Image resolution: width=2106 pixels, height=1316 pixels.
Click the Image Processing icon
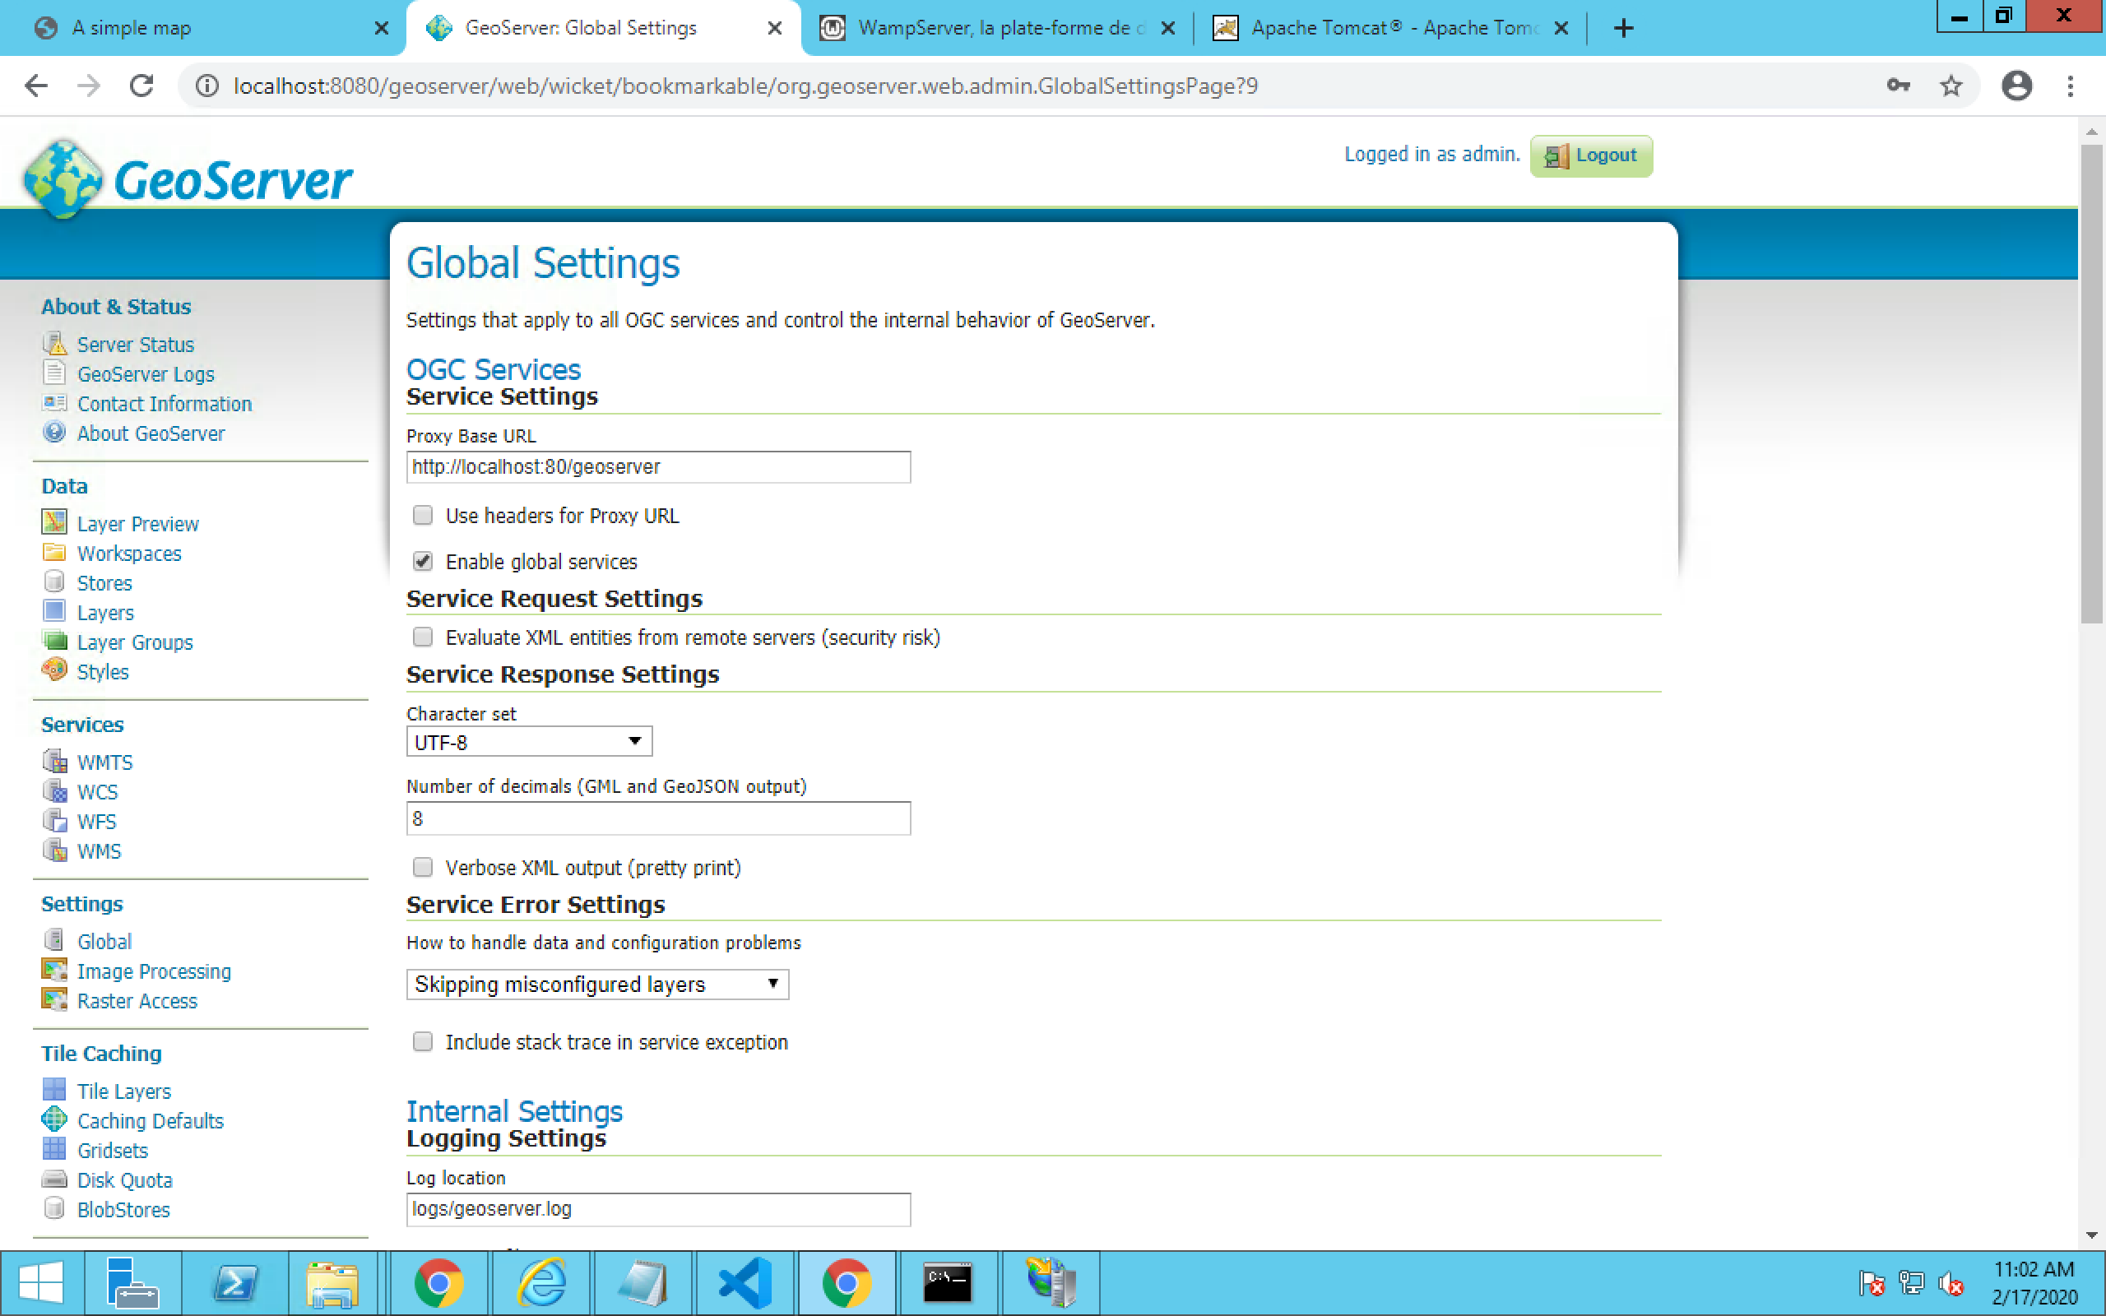point(55,970)
